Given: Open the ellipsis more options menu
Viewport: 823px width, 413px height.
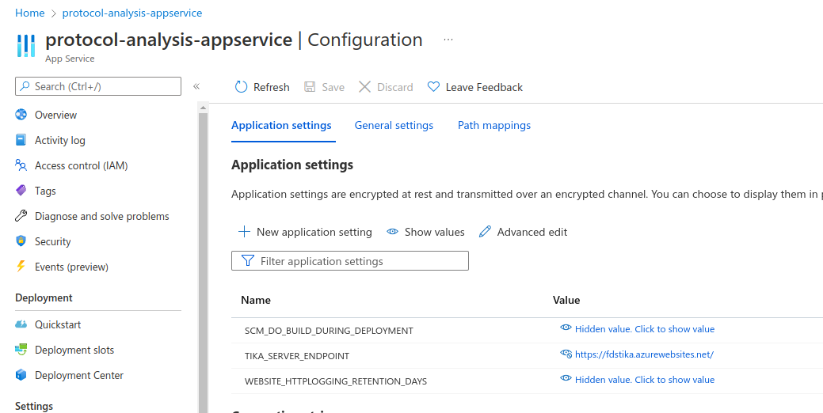Looking at the screenshot, I should [x=448, y=40].
